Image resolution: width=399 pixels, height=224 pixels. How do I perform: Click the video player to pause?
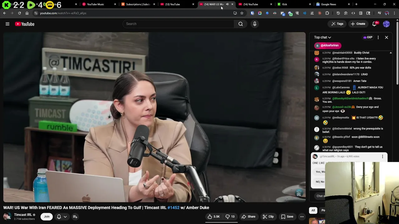pyautogui.click(x=154, y=117)
